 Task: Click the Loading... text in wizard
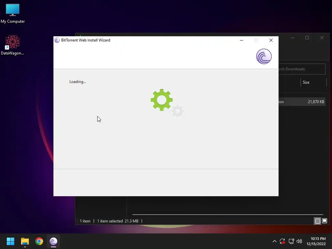[x=77, y=82]
